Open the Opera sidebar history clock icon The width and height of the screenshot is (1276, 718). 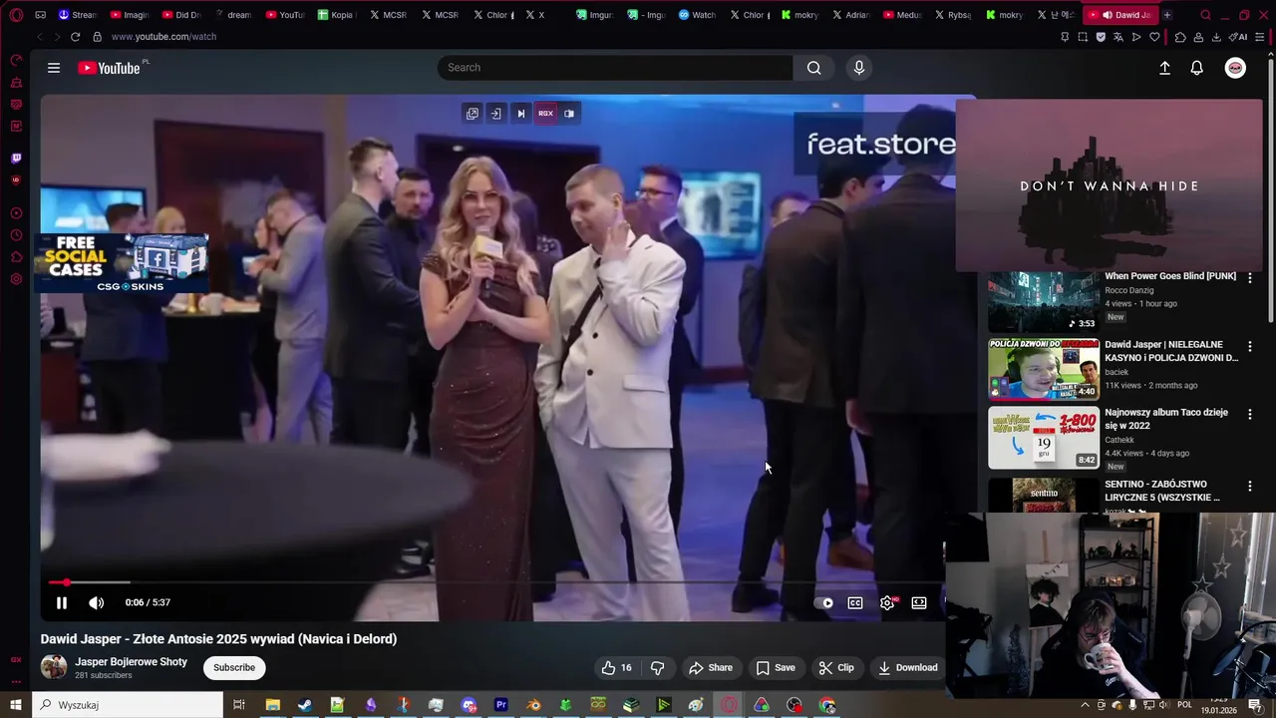click(x=16, y=235)
